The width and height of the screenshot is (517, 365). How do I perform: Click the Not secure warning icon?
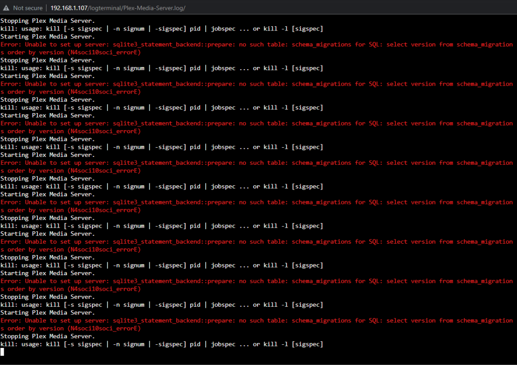point(6,8)
